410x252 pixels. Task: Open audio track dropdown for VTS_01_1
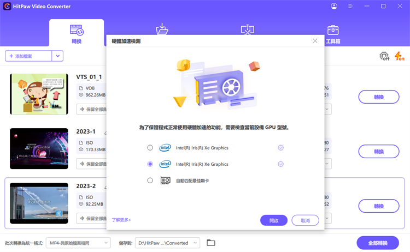coord(91,109)
